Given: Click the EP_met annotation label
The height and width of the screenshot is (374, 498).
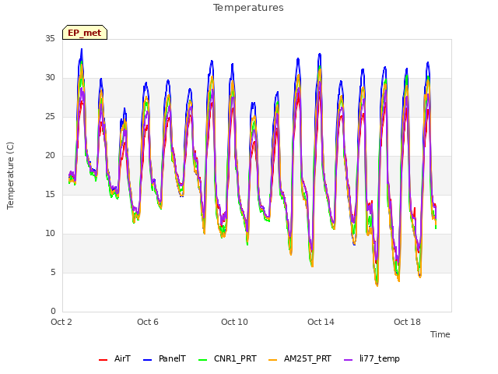Looking at the screenshot, I should pyautogui.click(x=85, y=33).
